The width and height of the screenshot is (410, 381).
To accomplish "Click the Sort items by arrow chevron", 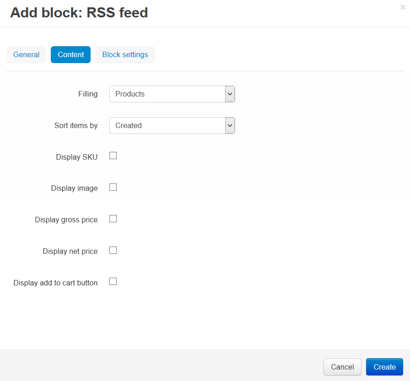I will click(x=230, y=125).
